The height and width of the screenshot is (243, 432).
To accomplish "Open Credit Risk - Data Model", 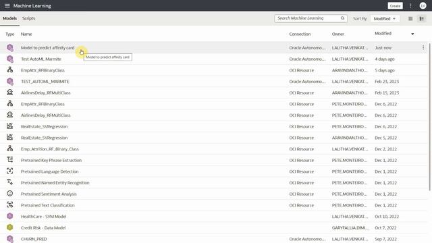I will [x=43, y=227].
